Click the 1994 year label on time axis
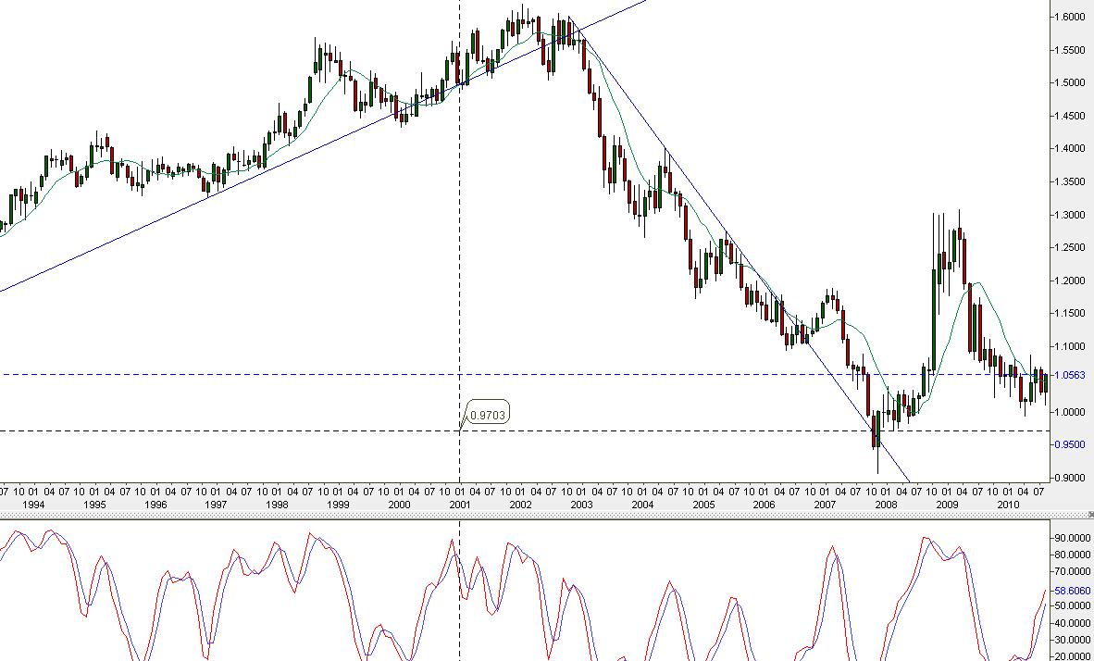 [33, 504]
